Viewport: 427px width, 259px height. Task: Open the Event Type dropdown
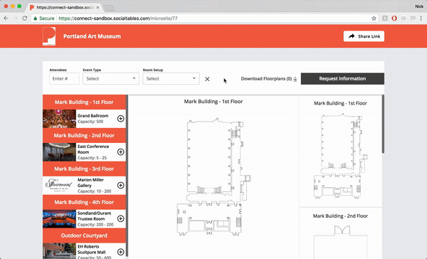(x=111, y=79)
